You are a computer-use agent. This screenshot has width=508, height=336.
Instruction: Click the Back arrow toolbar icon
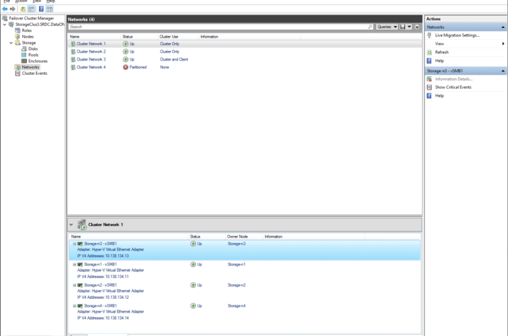tap(5, 9)
